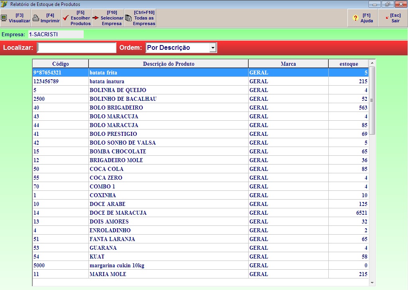Open the Ordem dropdown list
Image resolution: width=408 pixels, height=290 pixels.
pyautogui.click(x=213, y=48)
